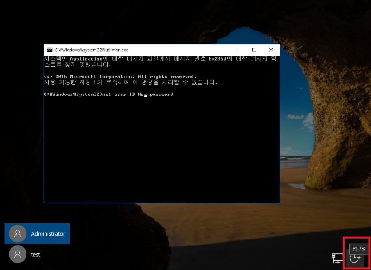This screenshot has height=270, width=371.
Task: Select the Administrator account name
Action: (x=48, y=234)
